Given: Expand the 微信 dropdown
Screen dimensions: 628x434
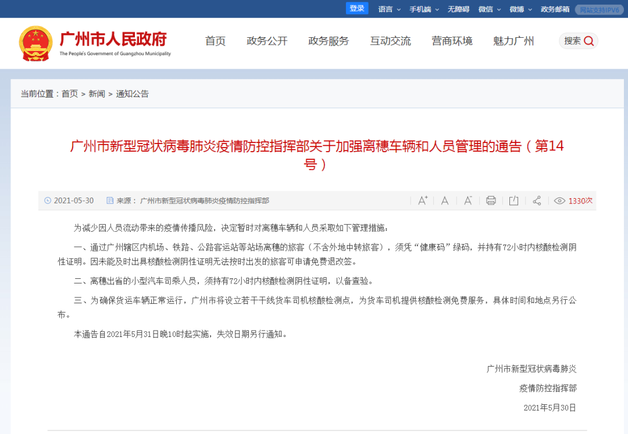Looking at the screenshot, I should (490, 9).
